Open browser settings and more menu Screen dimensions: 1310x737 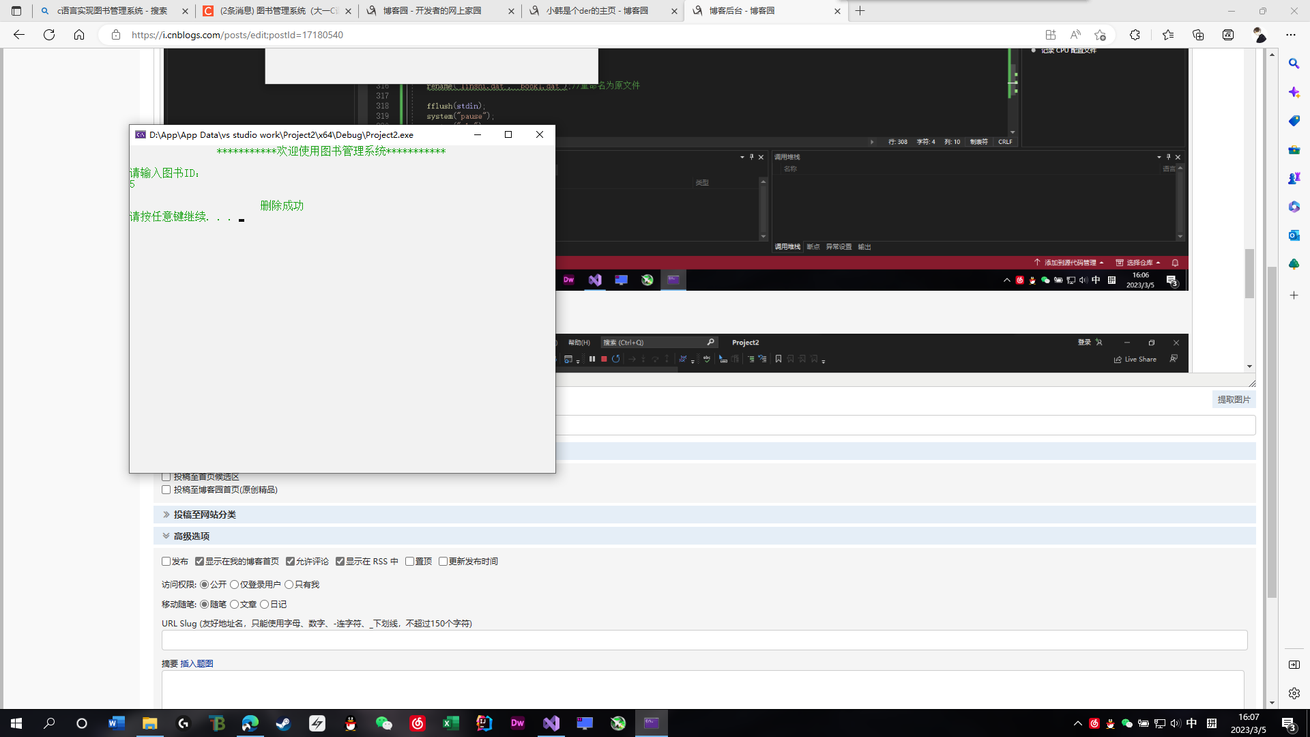(x=1290, y=35)
